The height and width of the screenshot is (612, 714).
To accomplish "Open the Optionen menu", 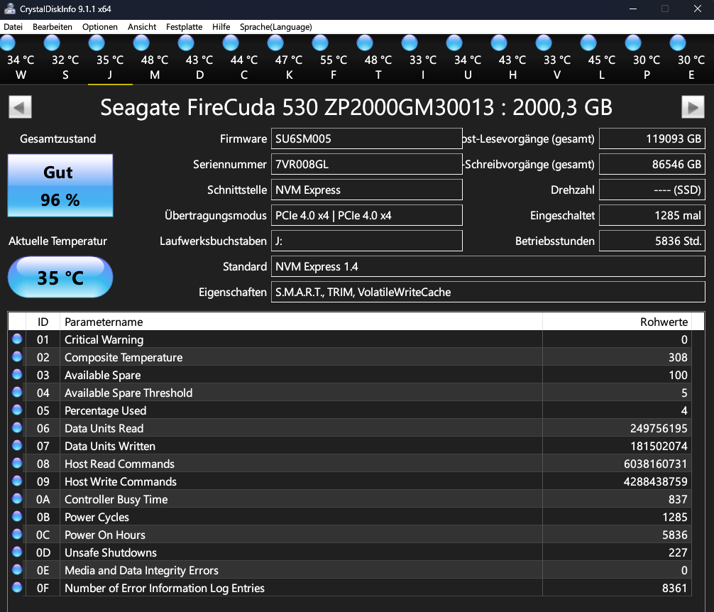I will click(100, 27).
